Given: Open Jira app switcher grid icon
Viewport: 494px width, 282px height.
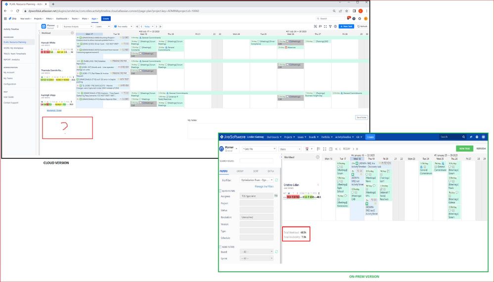Looking at the screenshot, I should (x=5, y=19).
